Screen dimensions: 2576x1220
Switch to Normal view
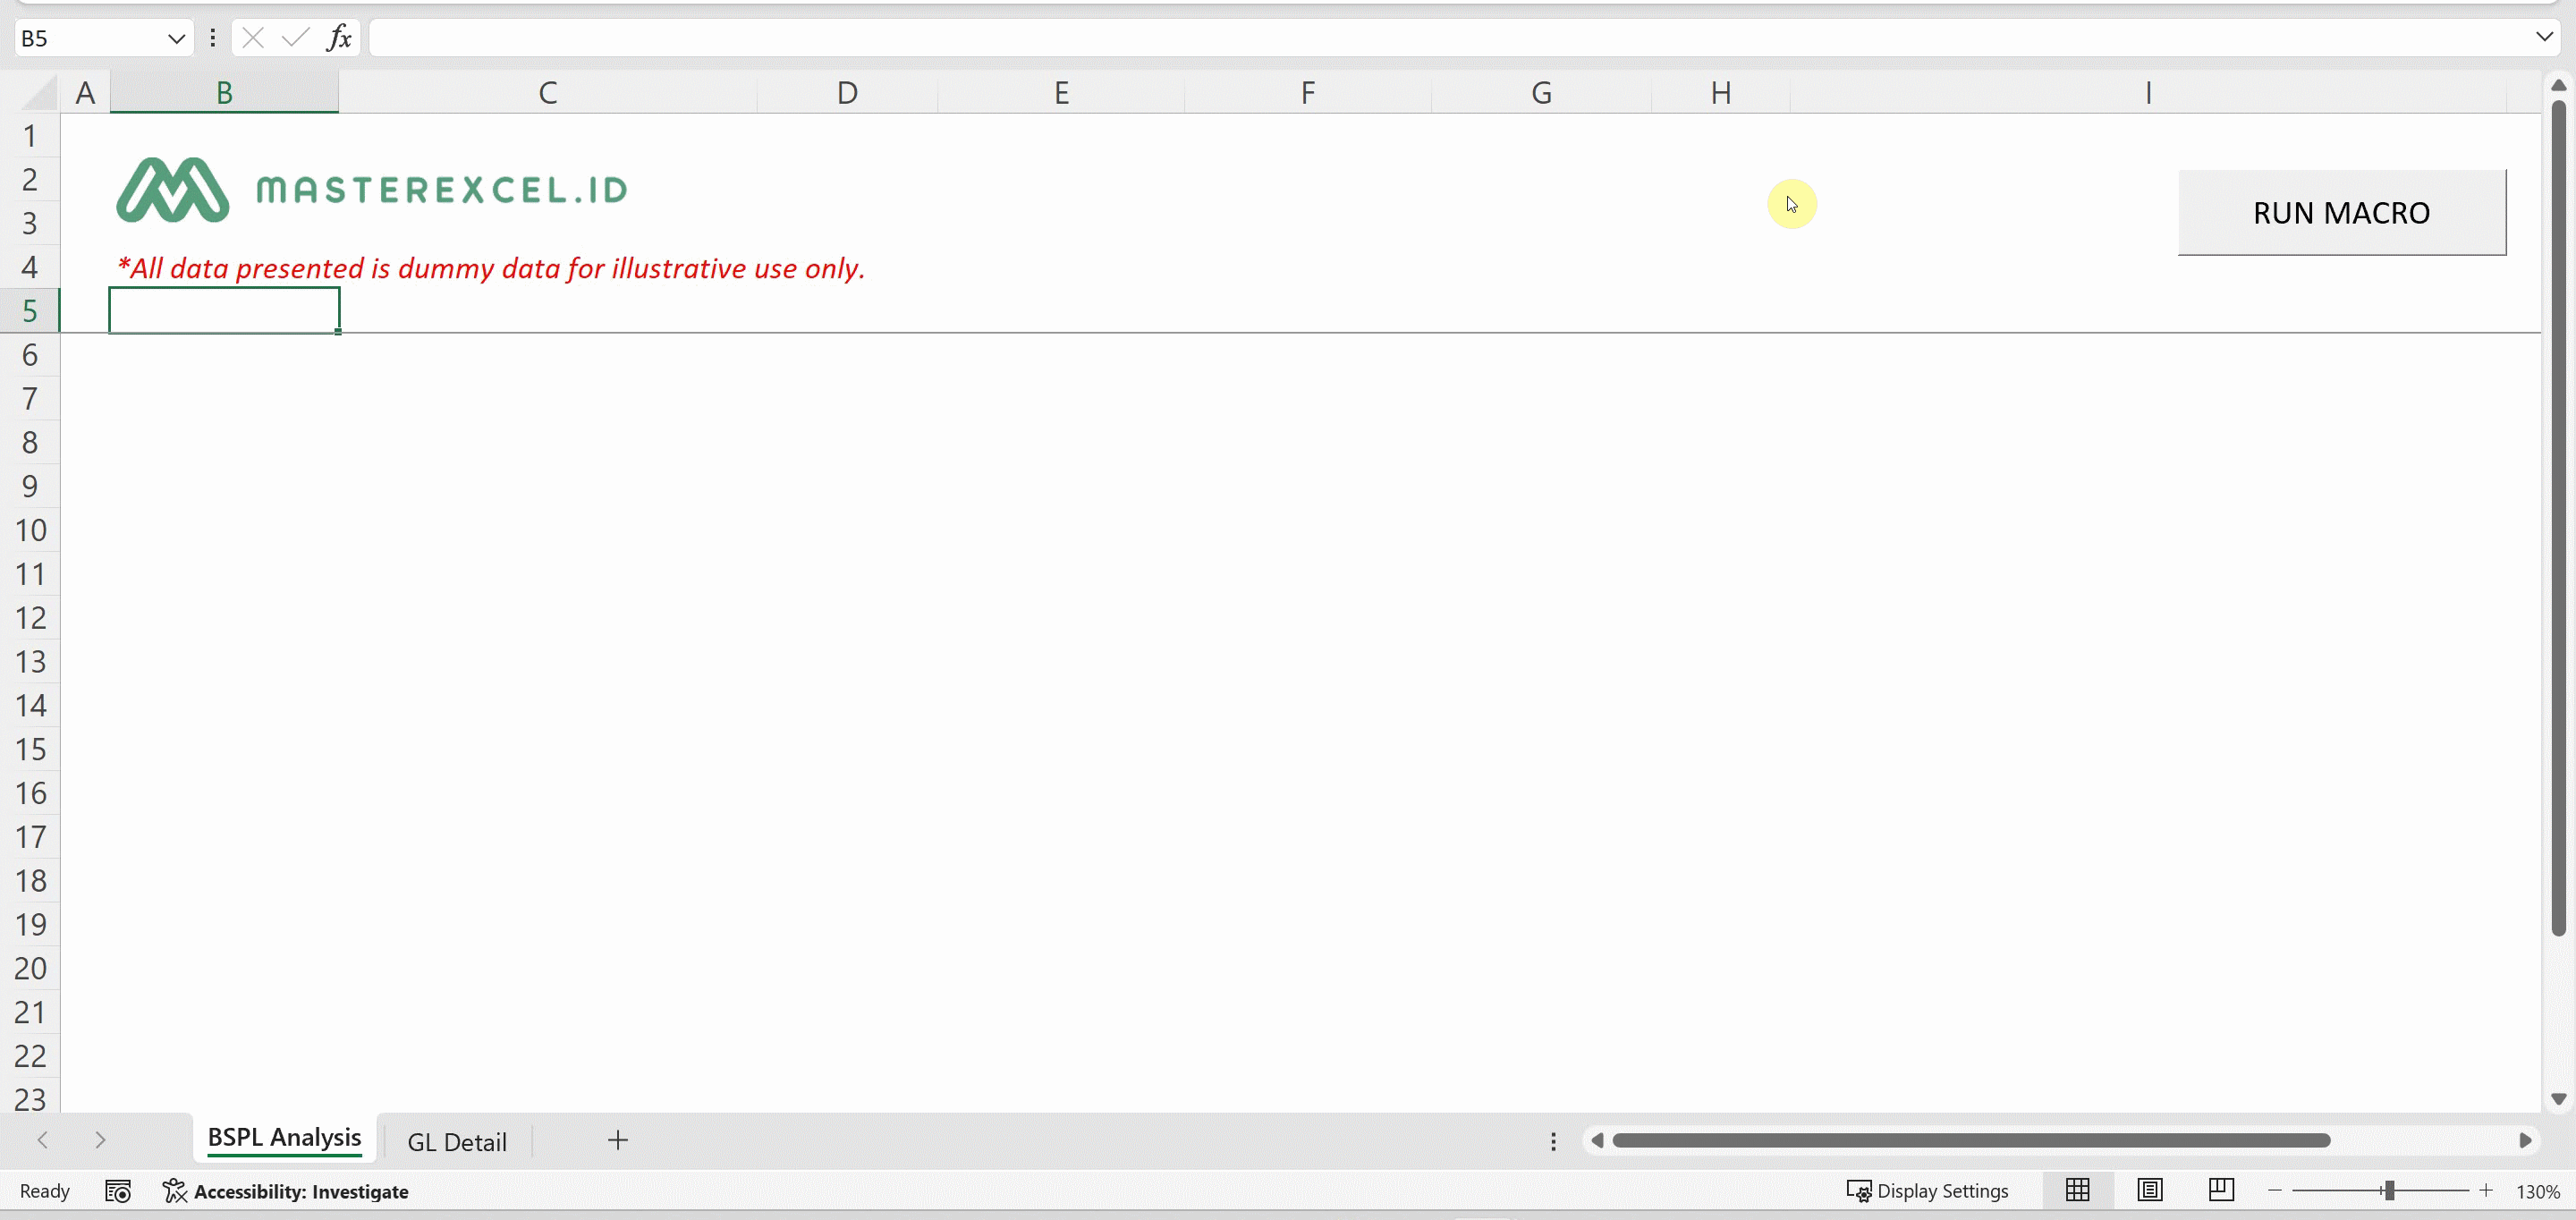tap(2078, 1190)
